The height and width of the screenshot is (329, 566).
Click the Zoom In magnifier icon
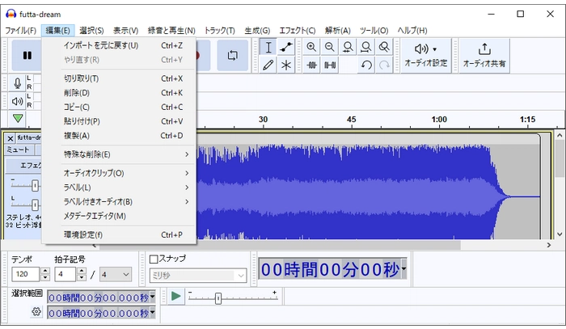point(311,48)
